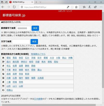Select 大阪 prefecture link
104x106 pixels.
[58, 58]
